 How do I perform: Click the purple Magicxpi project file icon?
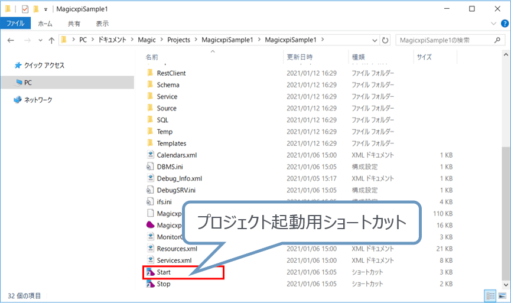150,225
